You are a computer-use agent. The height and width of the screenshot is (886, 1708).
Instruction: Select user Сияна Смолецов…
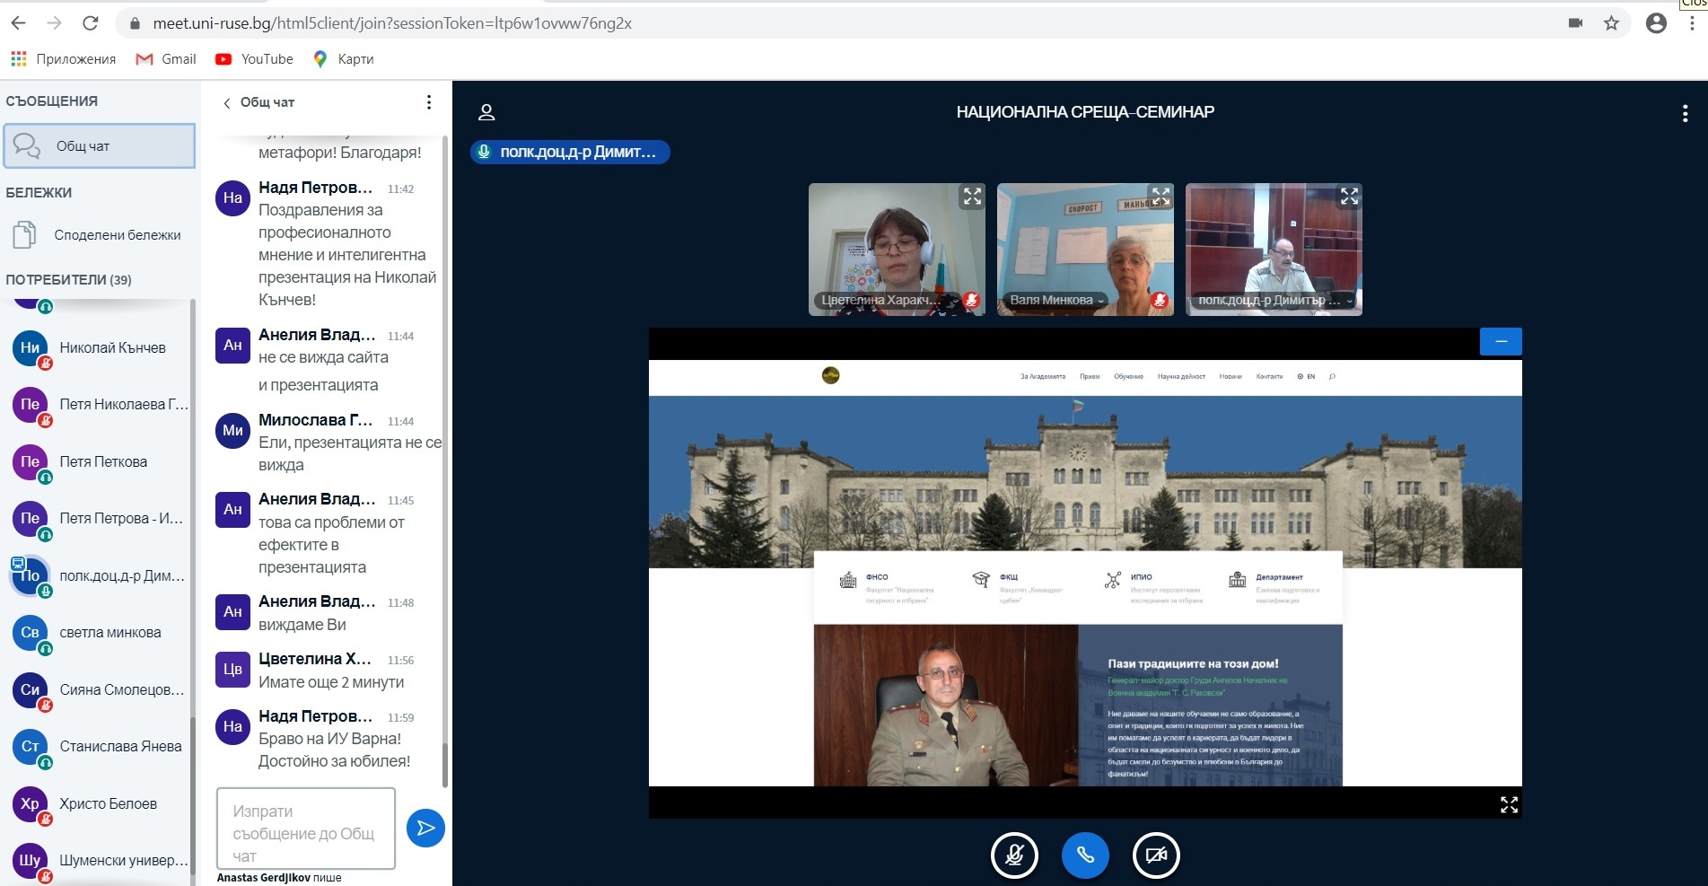click(99, 690)
